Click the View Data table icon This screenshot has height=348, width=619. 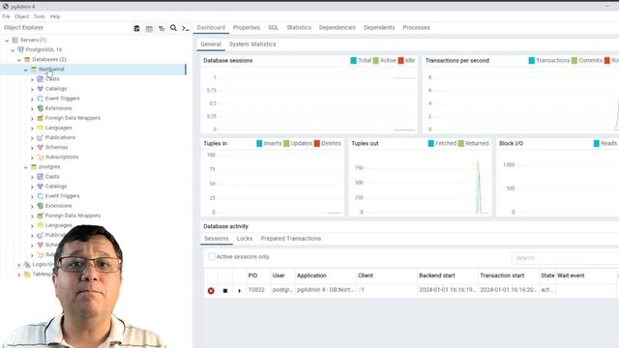coord(149,28)
